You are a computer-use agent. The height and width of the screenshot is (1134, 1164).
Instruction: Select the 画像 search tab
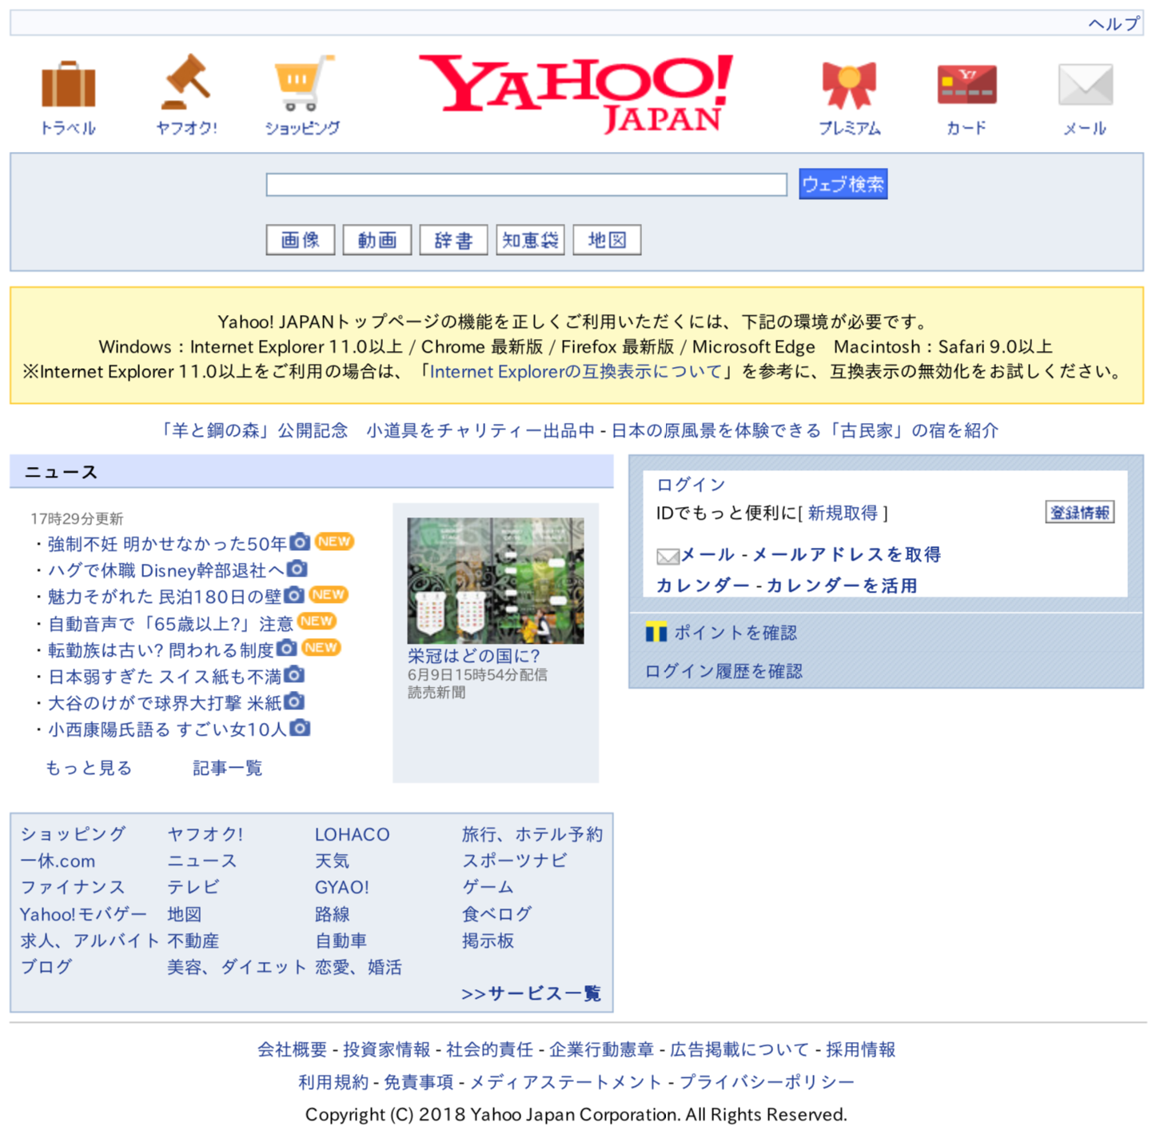(301, 240)
